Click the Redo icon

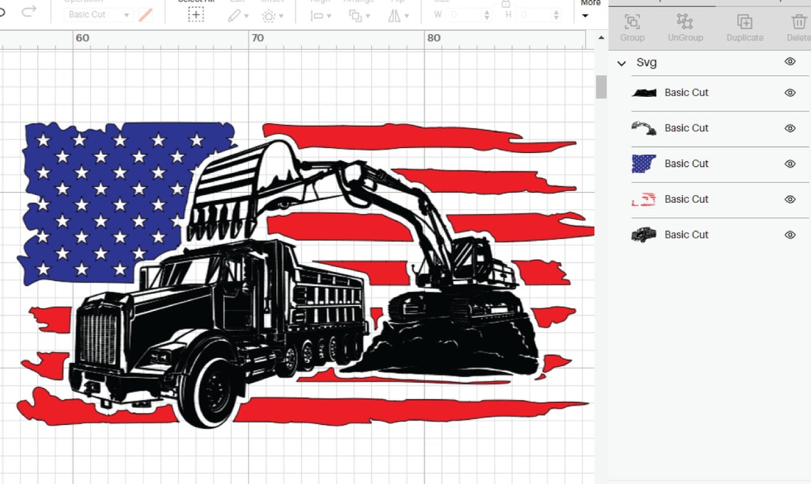tap(28, 11)
